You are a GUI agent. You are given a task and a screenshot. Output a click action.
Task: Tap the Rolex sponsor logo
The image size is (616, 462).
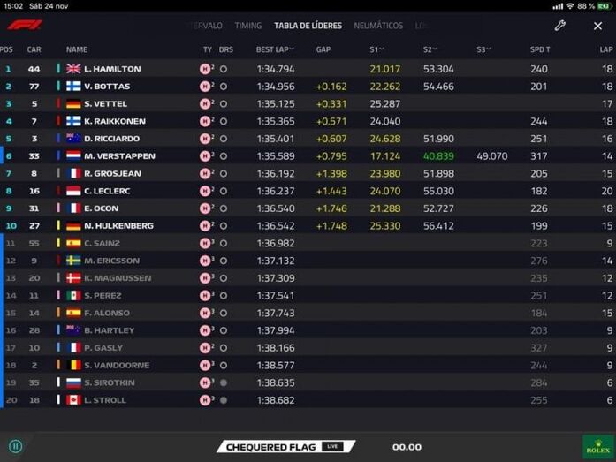coord(598,445)
